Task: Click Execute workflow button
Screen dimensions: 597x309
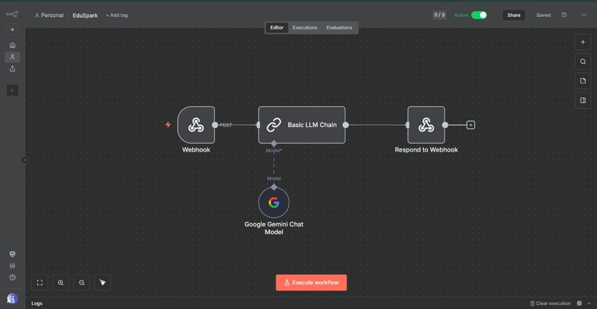Action: pos(311,282)
